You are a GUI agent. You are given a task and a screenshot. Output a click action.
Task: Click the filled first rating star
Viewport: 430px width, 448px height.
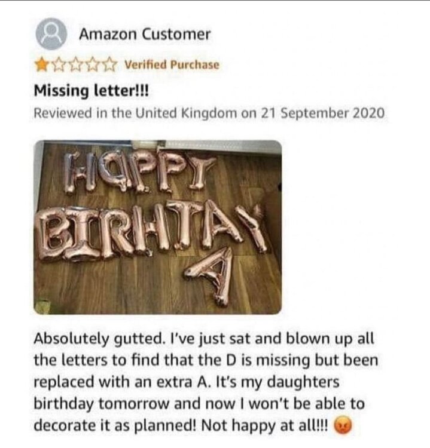pos(42,65)
